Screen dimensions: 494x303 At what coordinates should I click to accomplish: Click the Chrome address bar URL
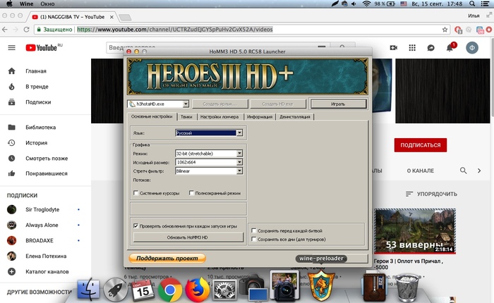[x=175, y=30]
